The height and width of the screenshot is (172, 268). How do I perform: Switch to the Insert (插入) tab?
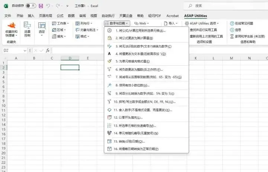(x=31, y=16)
